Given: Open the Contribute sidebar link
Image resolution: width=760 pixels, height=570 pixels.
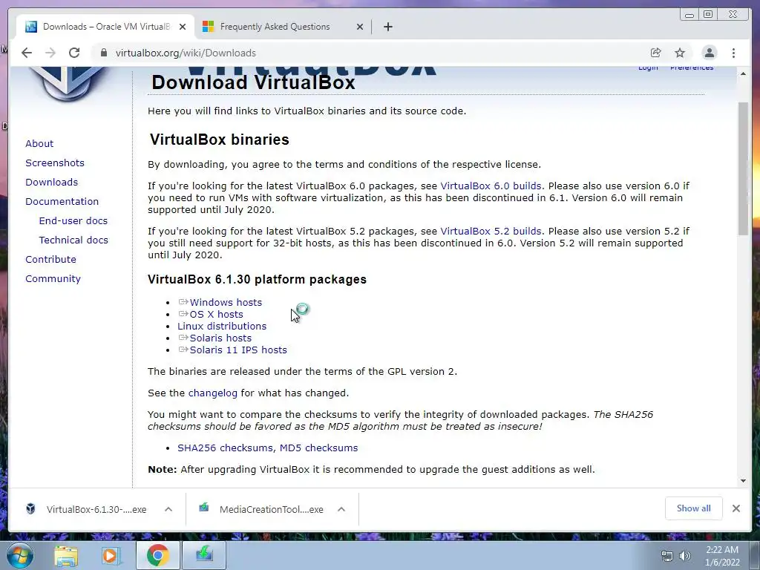Looking at the screenshot, I should click(50, 259).
